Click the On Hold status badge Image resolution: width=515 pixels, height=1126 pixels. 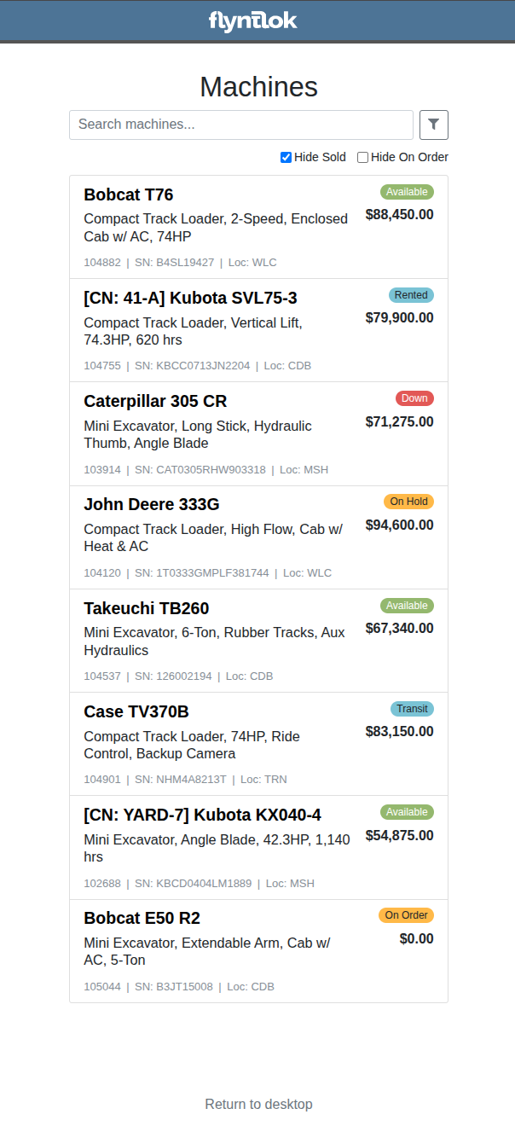pyautogui.click(x=408, y=502)
